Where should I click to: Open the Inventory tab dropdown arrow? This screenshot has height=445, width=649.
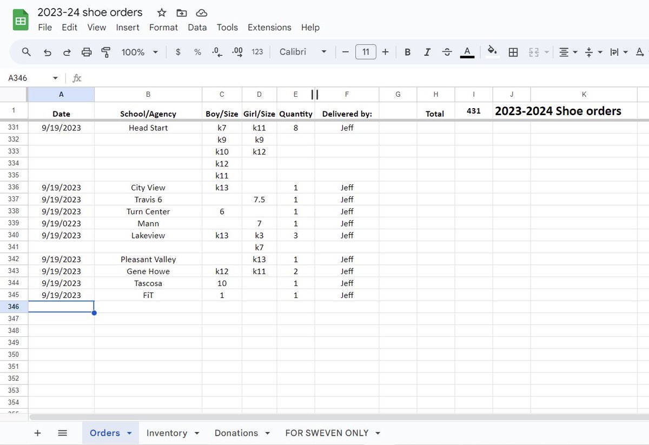[197, 433]
